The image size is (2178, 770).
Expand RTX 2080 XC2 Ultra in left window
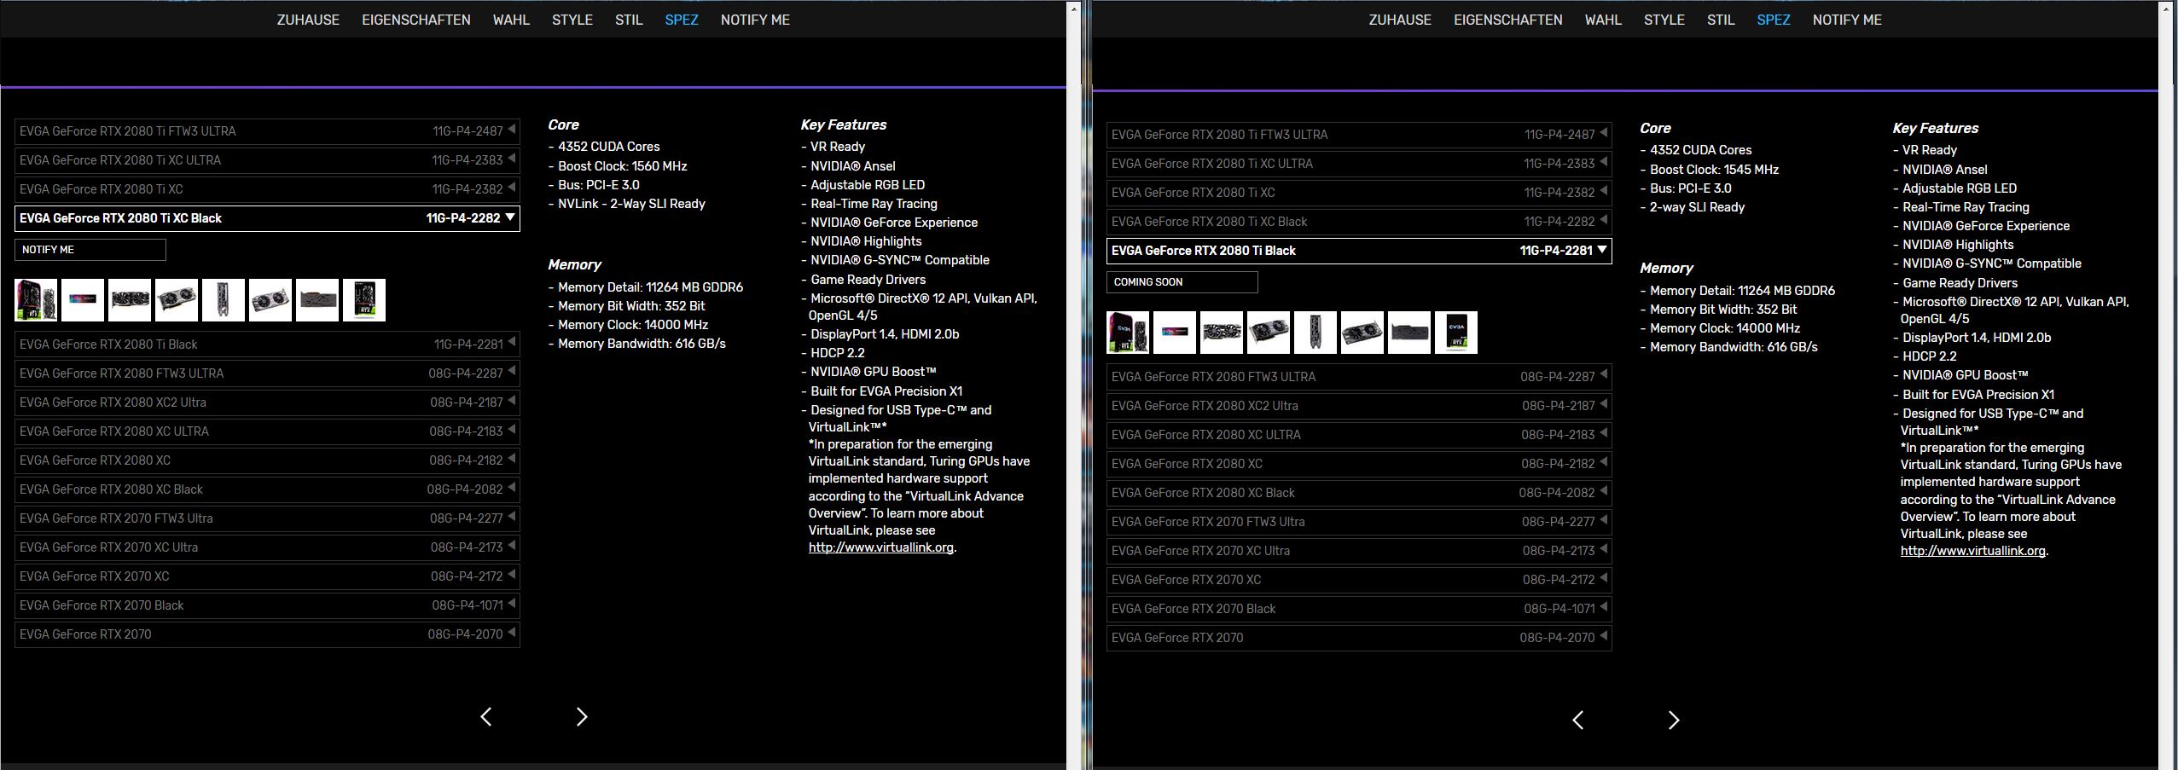(x=267, y=402)
